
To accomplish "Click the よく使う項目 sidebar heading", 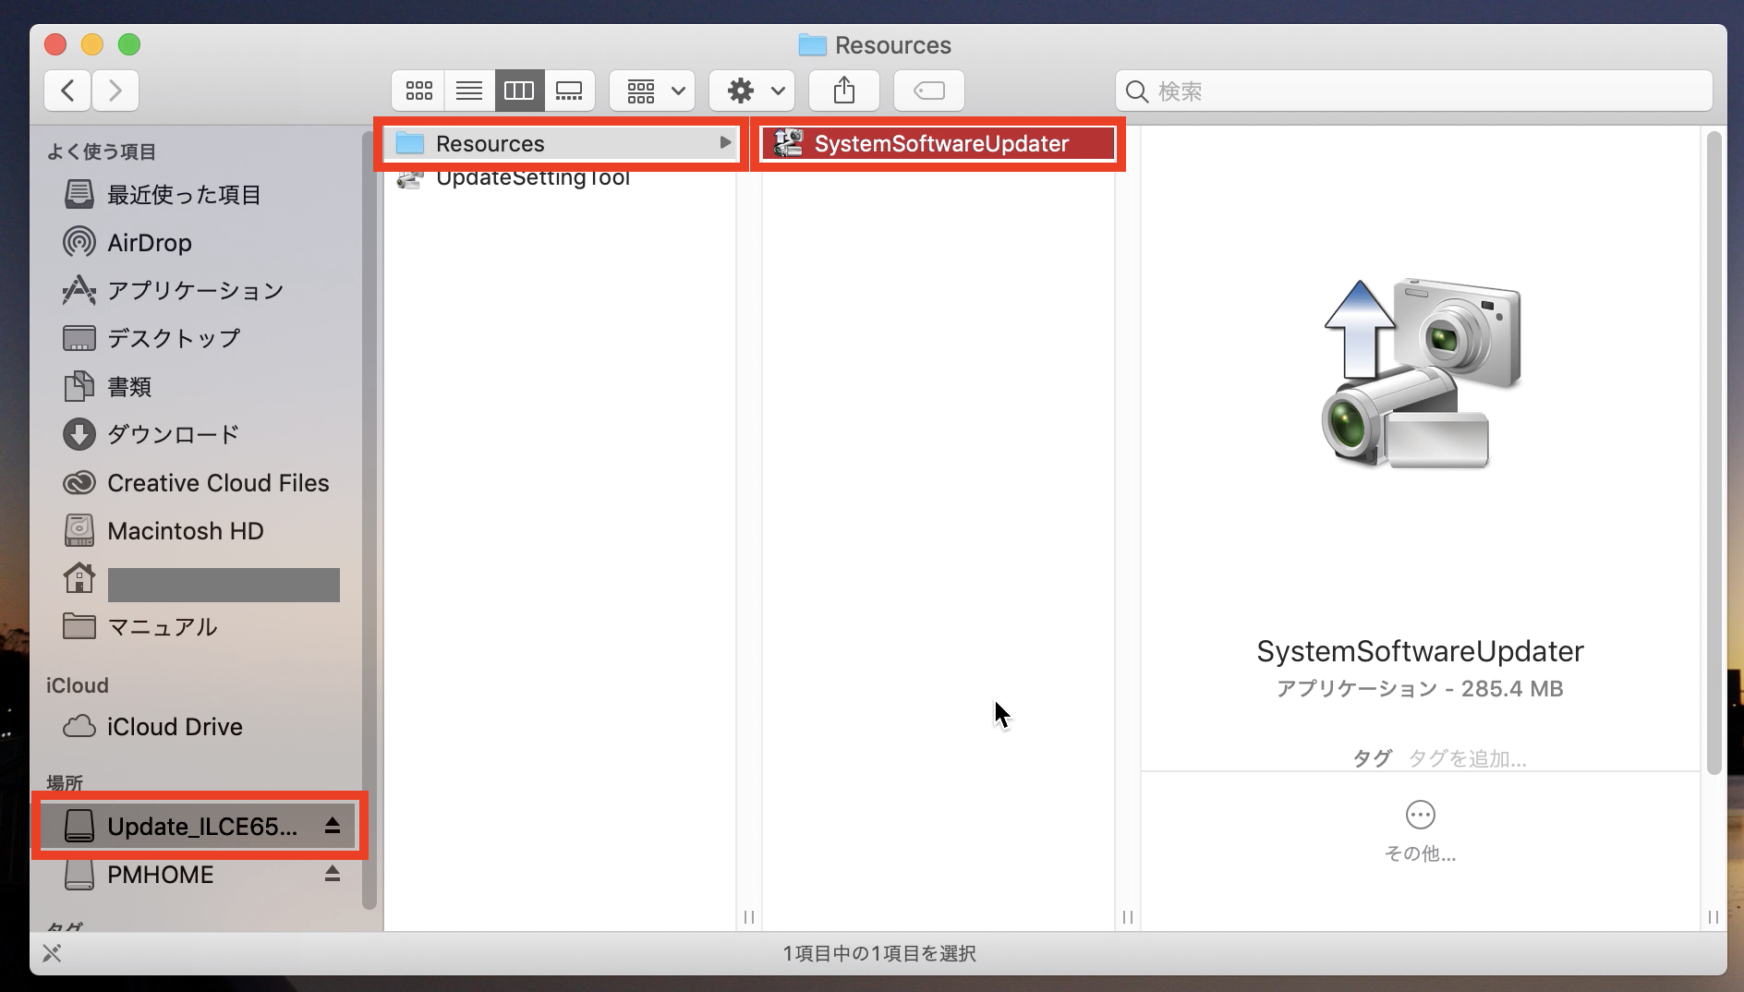I will tap(102, 151).
